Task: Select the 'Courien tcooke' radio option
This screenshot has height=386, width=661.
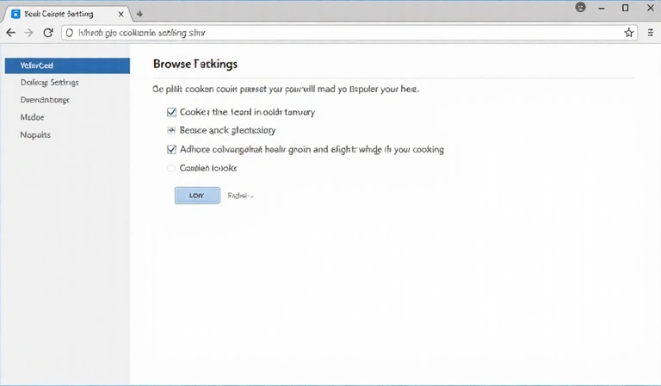Action: [170, 168]
